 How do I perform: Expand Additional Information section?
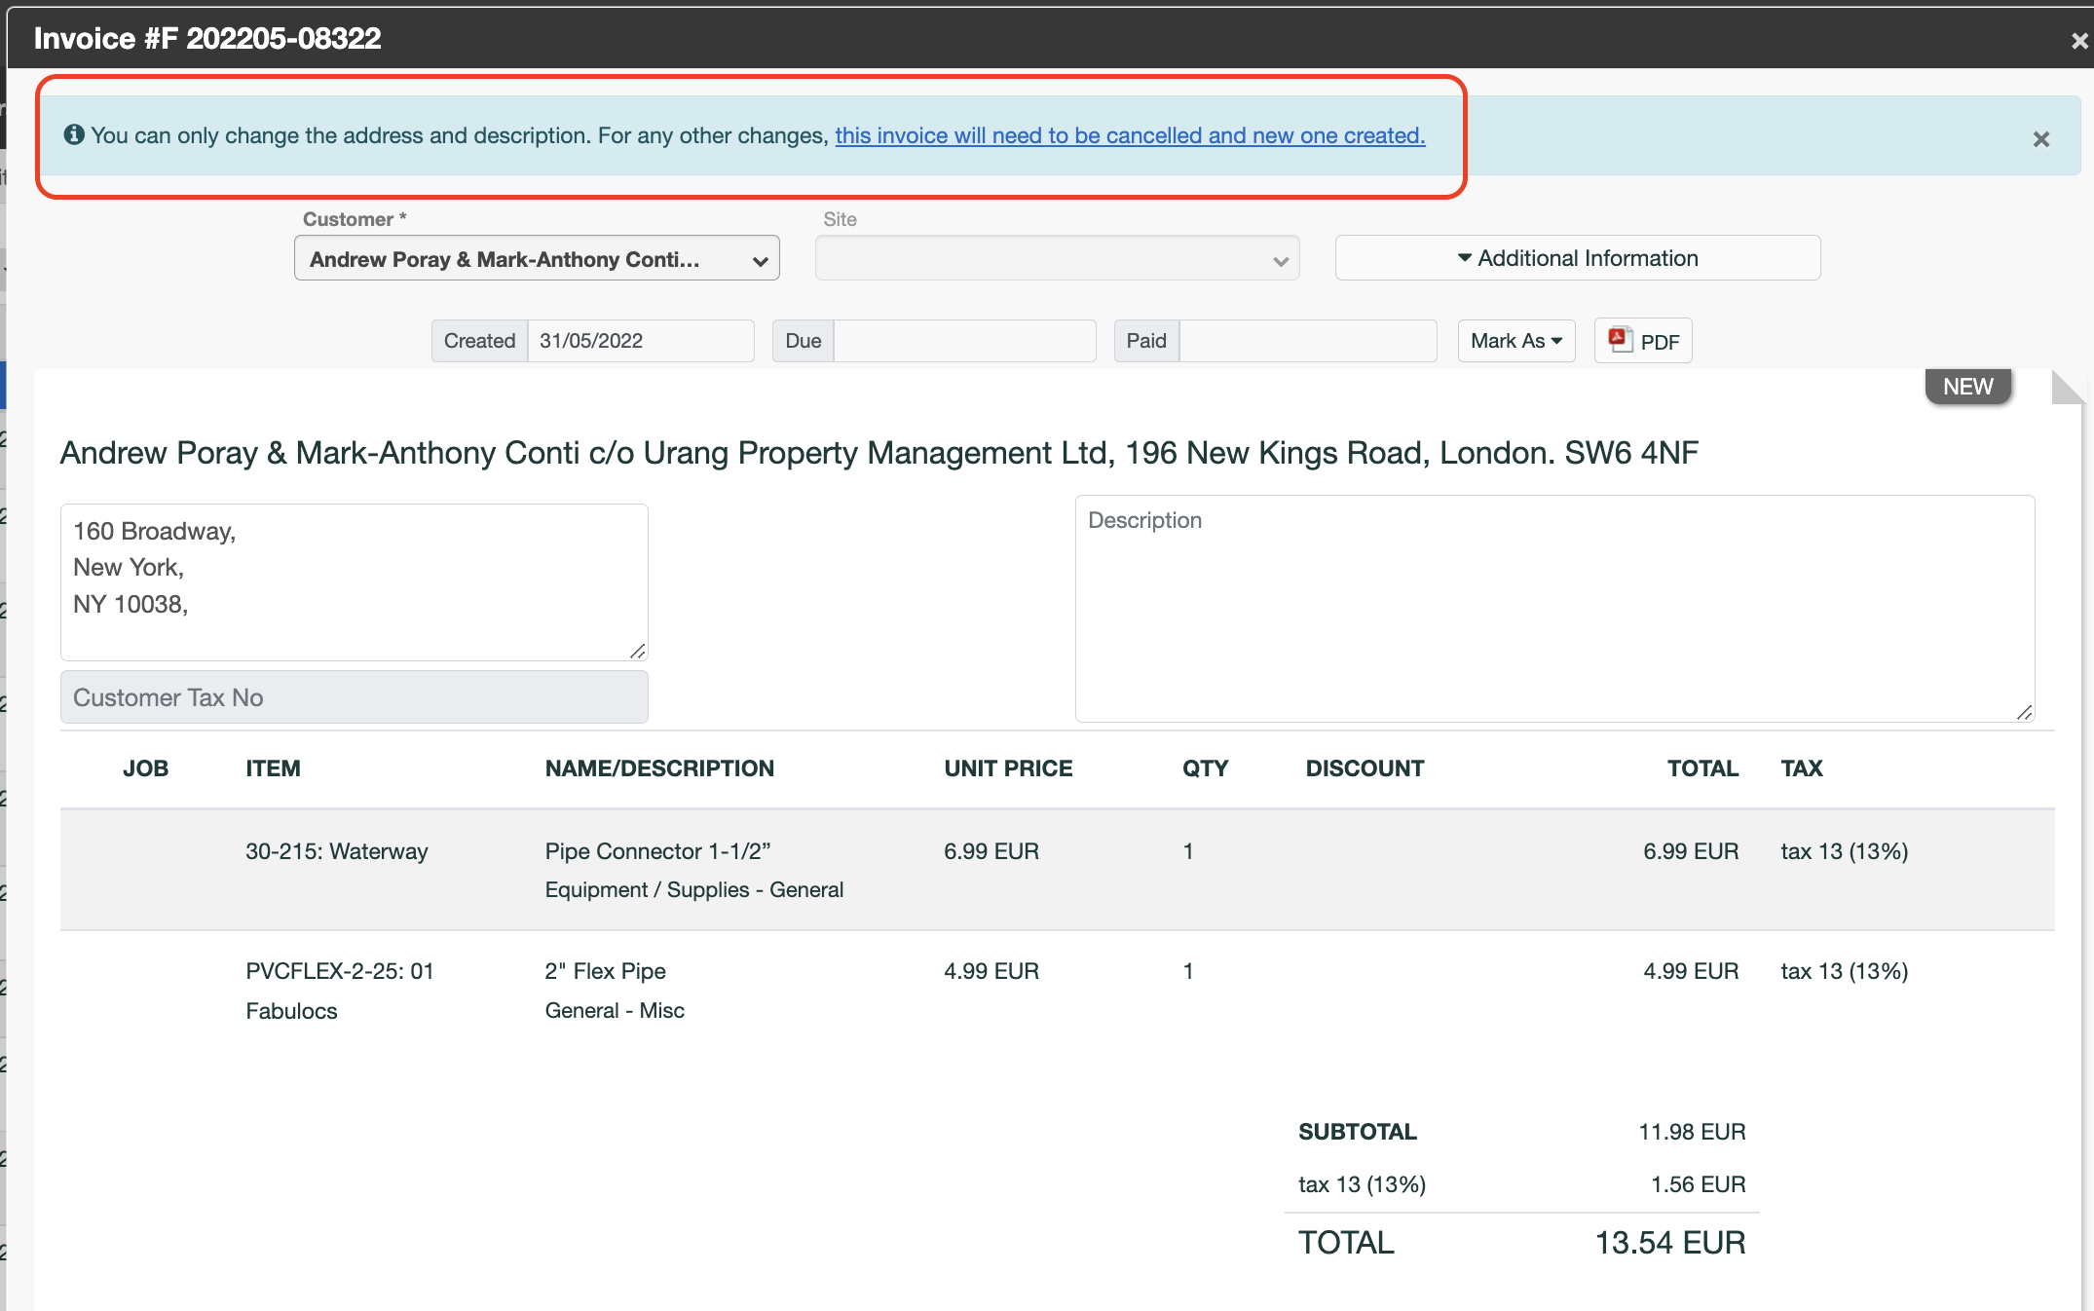(1578, 258)
